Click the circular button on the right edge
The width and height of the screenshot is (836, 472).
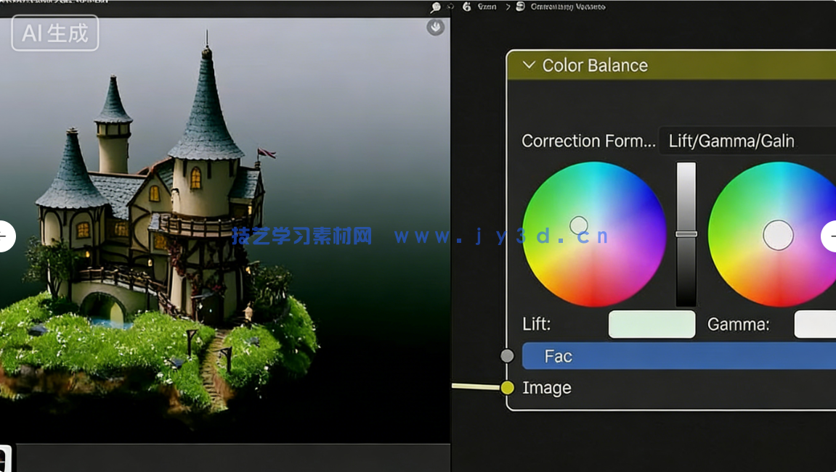pyautogui.click(x=832, y=236)
